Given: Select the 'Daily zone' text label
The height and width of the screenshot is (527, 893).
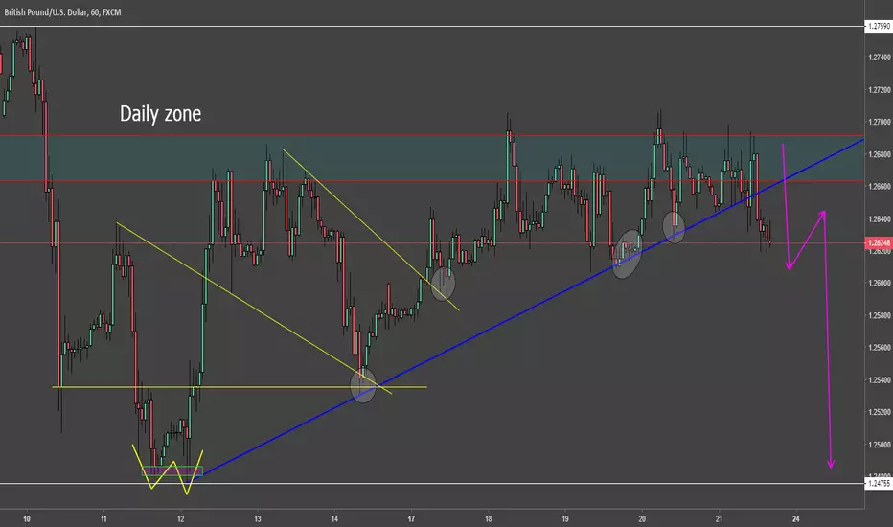Looking at the screenshot, I should click(160, 113).
